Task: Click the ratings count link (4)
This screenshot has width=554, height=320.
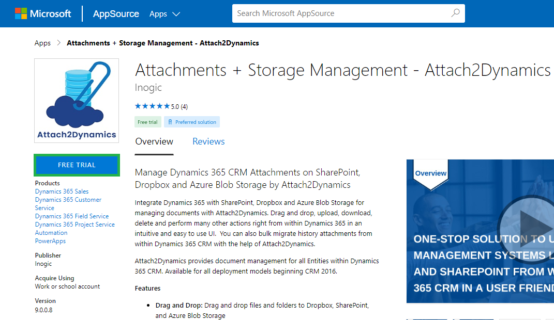Action: [x=184, y=106]
